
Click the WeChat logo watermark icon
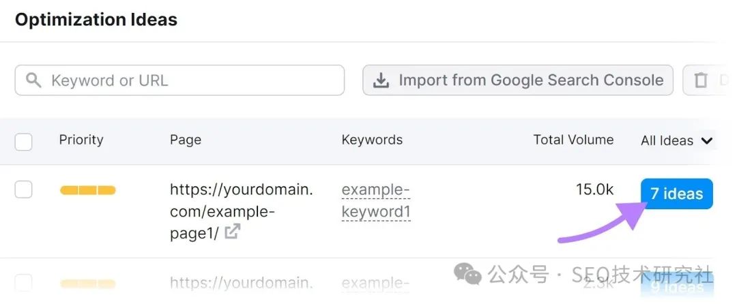point(468,274)
